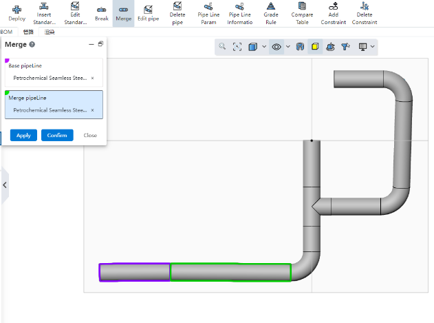
Task: Open Pipe Line Param
Action: [x=208, y=14]
